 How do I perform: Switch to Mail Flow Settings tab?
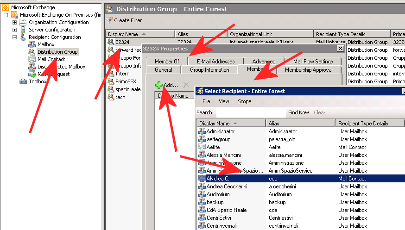pyautogui.click(x=313, y=62)
